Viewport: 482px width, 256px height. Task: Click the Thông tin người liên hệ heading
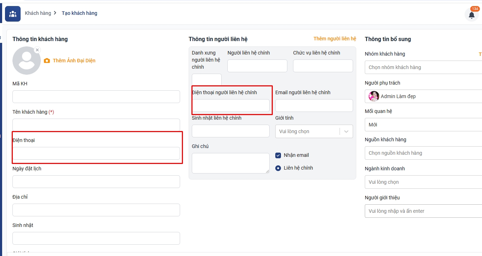pos(218,39)
